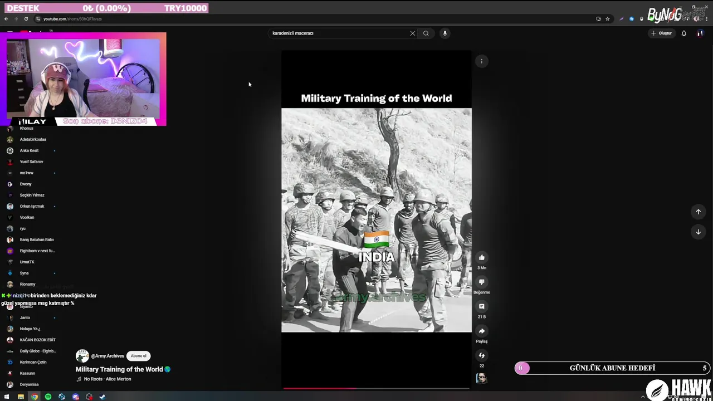Open Discord from the taskbar

(x=76, y=397)
